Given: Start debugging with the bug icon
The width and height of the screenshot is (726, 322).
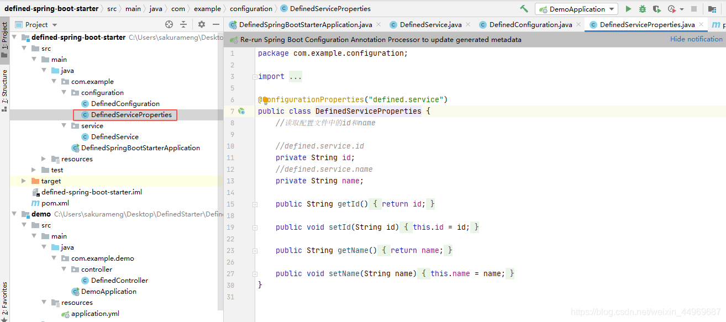Looking at the screenshot, I should click(643, 9).
